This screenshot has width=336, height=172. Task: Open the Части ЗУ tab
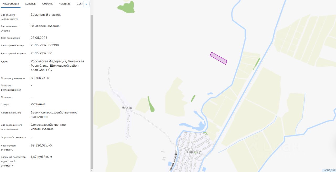click(65, 4)
